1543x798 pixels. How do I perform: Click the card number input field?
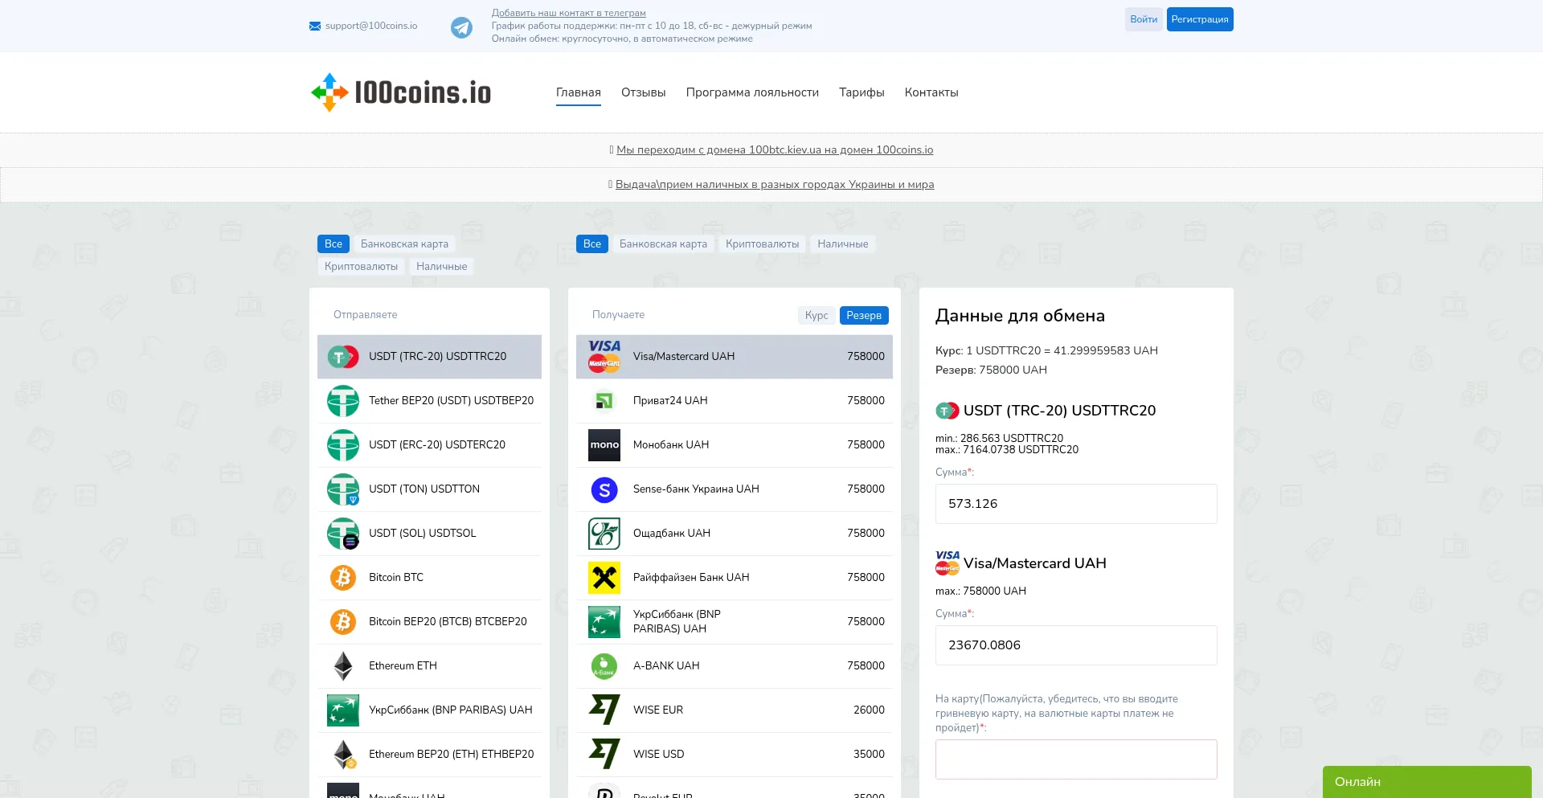1075,759
